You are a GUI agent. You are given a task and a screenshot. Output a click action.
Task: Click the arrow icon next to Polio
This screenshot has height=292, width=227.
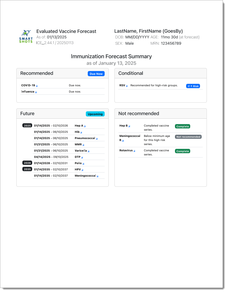pyautogui.click(x=83, y=164)
